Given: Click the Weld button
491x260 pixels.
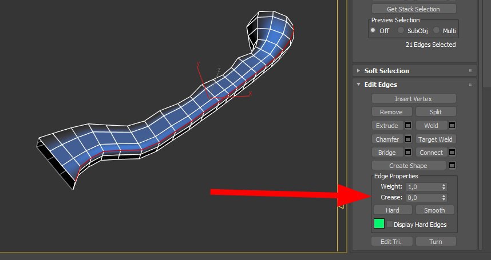Looking at the screenshot, I should (431, 125).
